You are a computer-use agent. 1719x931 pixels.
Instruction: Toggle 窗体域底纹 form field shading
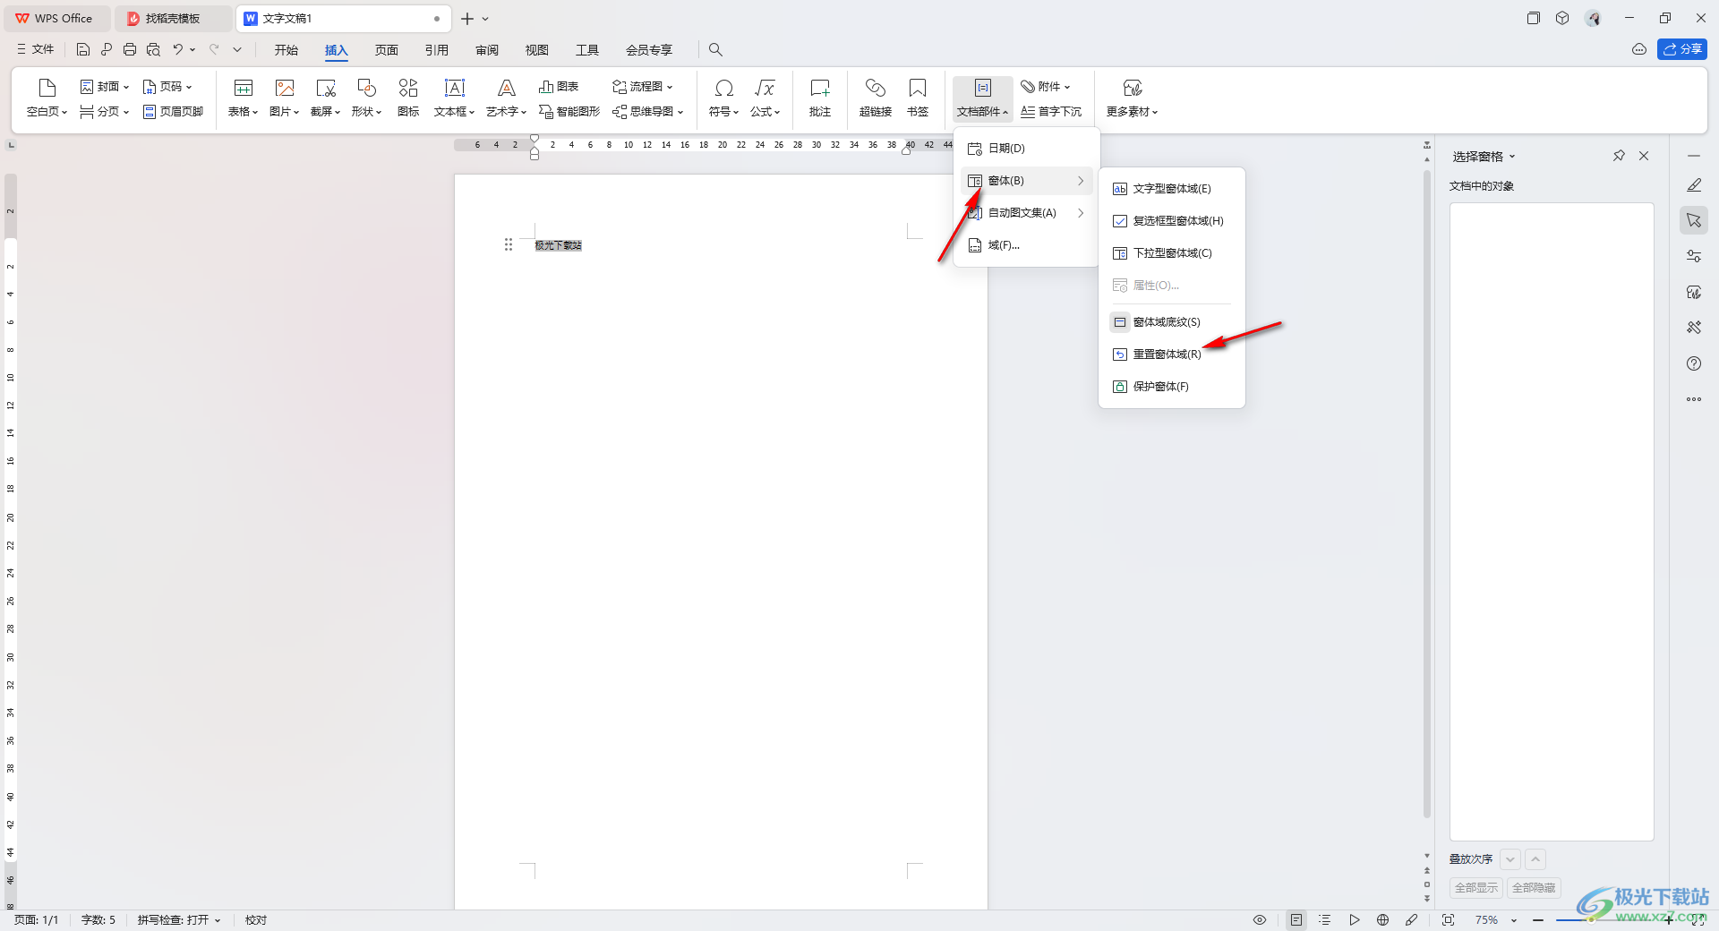[1171, 322]
